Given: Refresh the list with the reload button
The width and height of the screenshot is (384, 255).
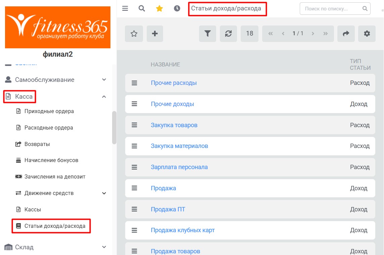Looking at the screenshot, I should pyautogui.click(x=228, y=34).
